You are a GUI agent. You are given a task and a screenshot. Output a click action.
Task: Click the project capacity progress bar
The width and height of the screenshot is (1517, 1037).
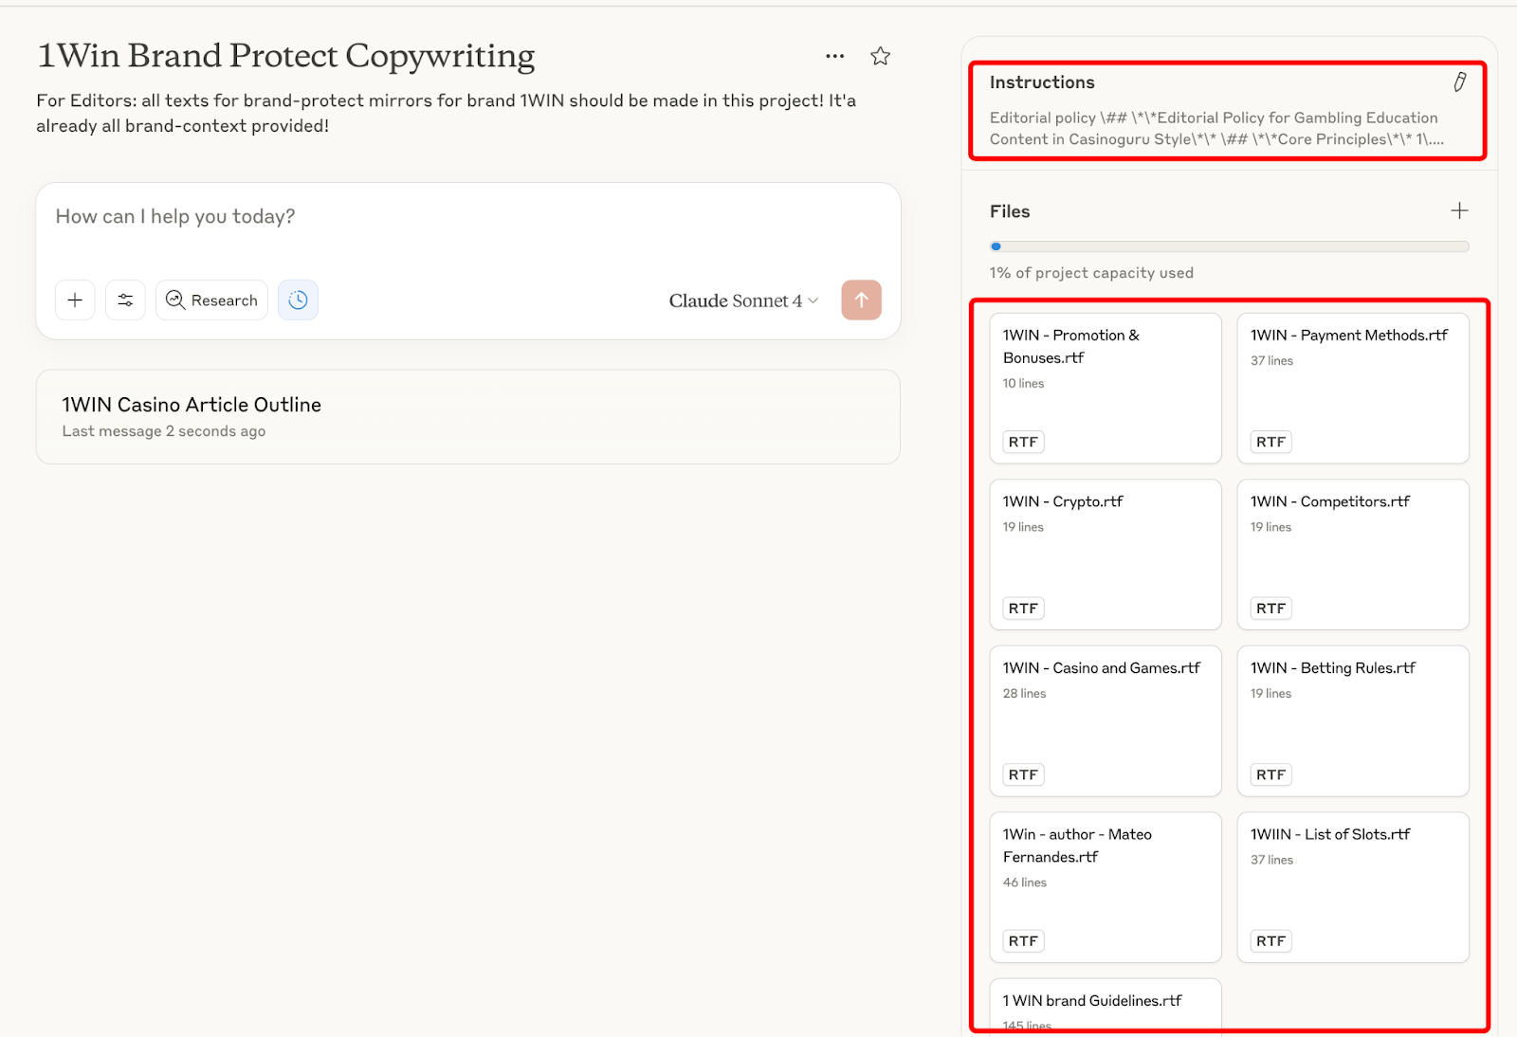(1229, 246)
